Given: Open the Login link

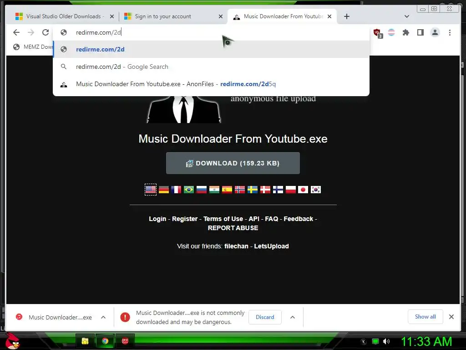Looking at the screenshot, I should tap(157, 219).
